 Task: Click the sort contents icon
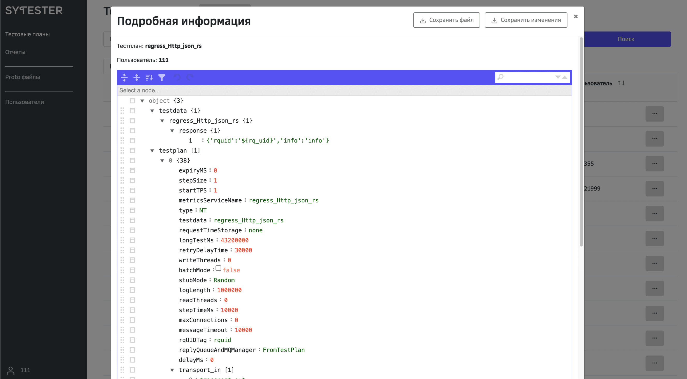(149, 77)
